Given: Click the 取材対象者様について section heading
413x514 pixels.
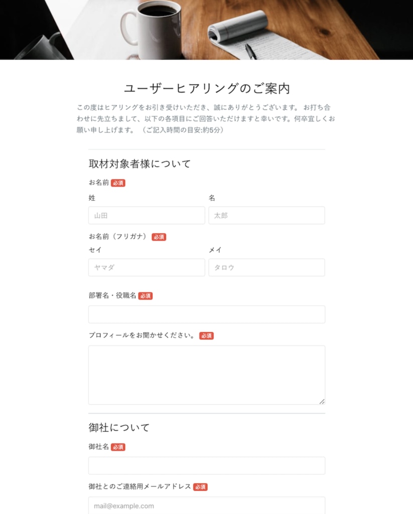Looking at the screenshot, I should [x=140, y=164].
